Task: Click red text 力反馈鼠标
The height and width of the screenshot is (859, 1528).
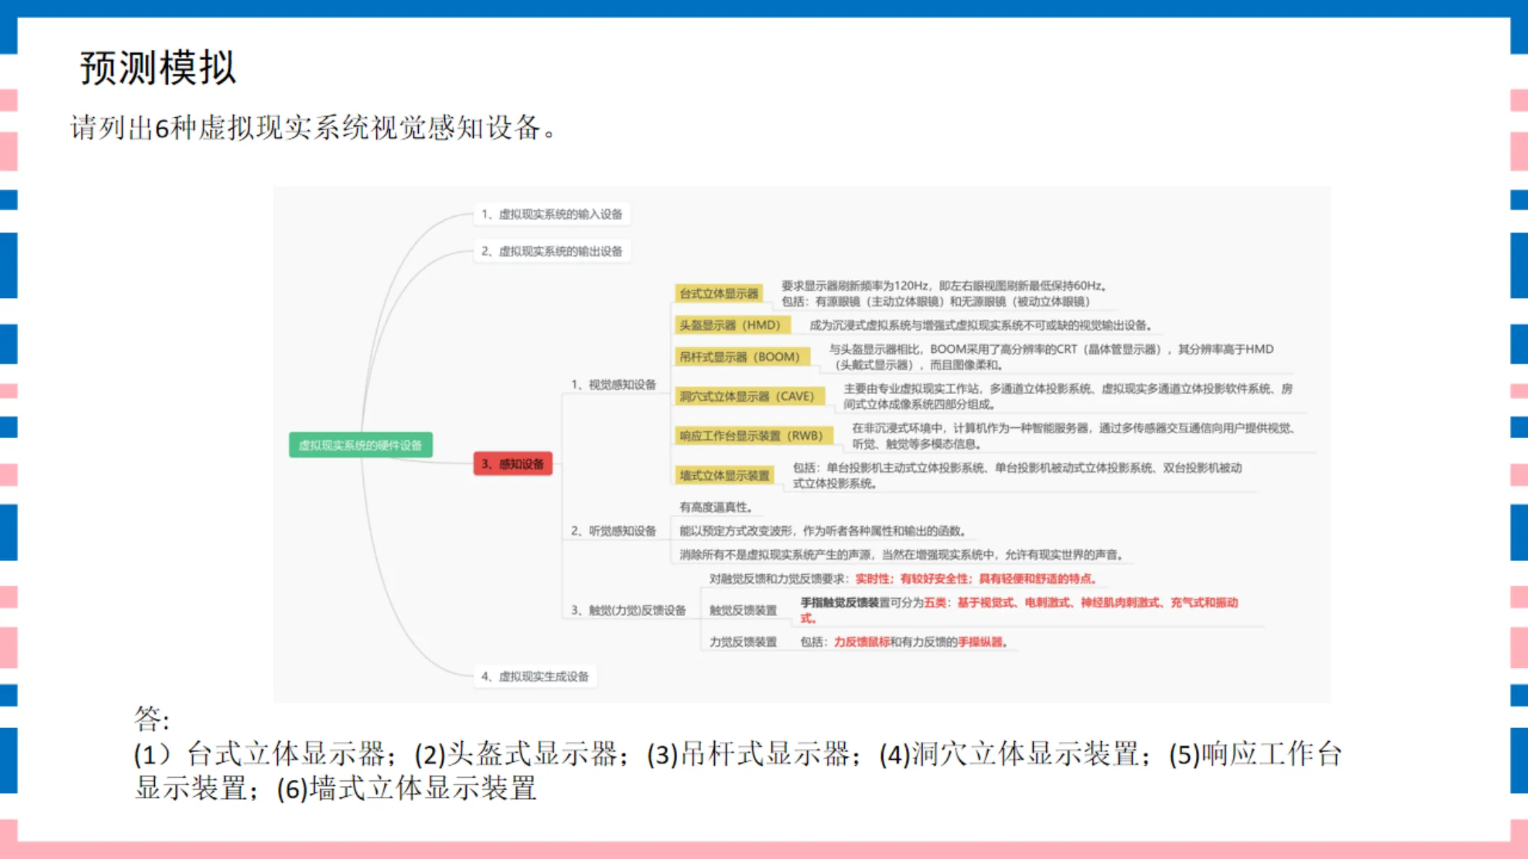Action: click(861, 642)
